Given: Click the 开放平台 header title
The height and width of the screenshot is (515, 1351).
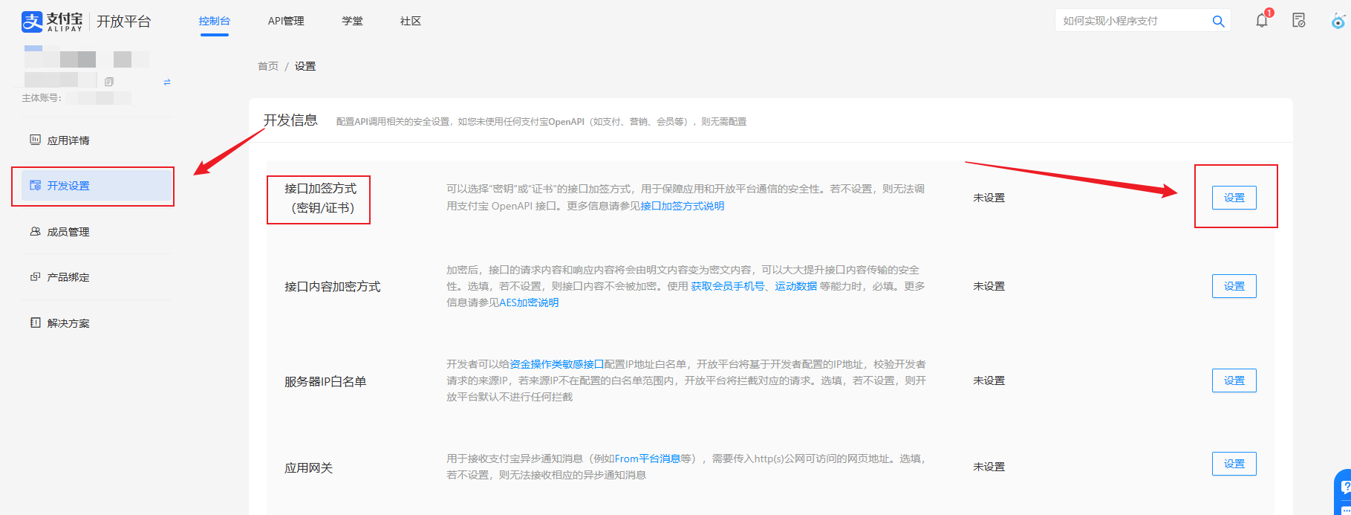Looking at the screenshot, I should point(123,22).
